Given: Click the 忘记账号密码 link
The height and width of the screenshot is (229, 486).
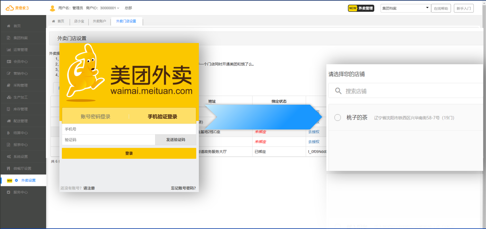Looking at the screenshot, I should tap(183, 188).
